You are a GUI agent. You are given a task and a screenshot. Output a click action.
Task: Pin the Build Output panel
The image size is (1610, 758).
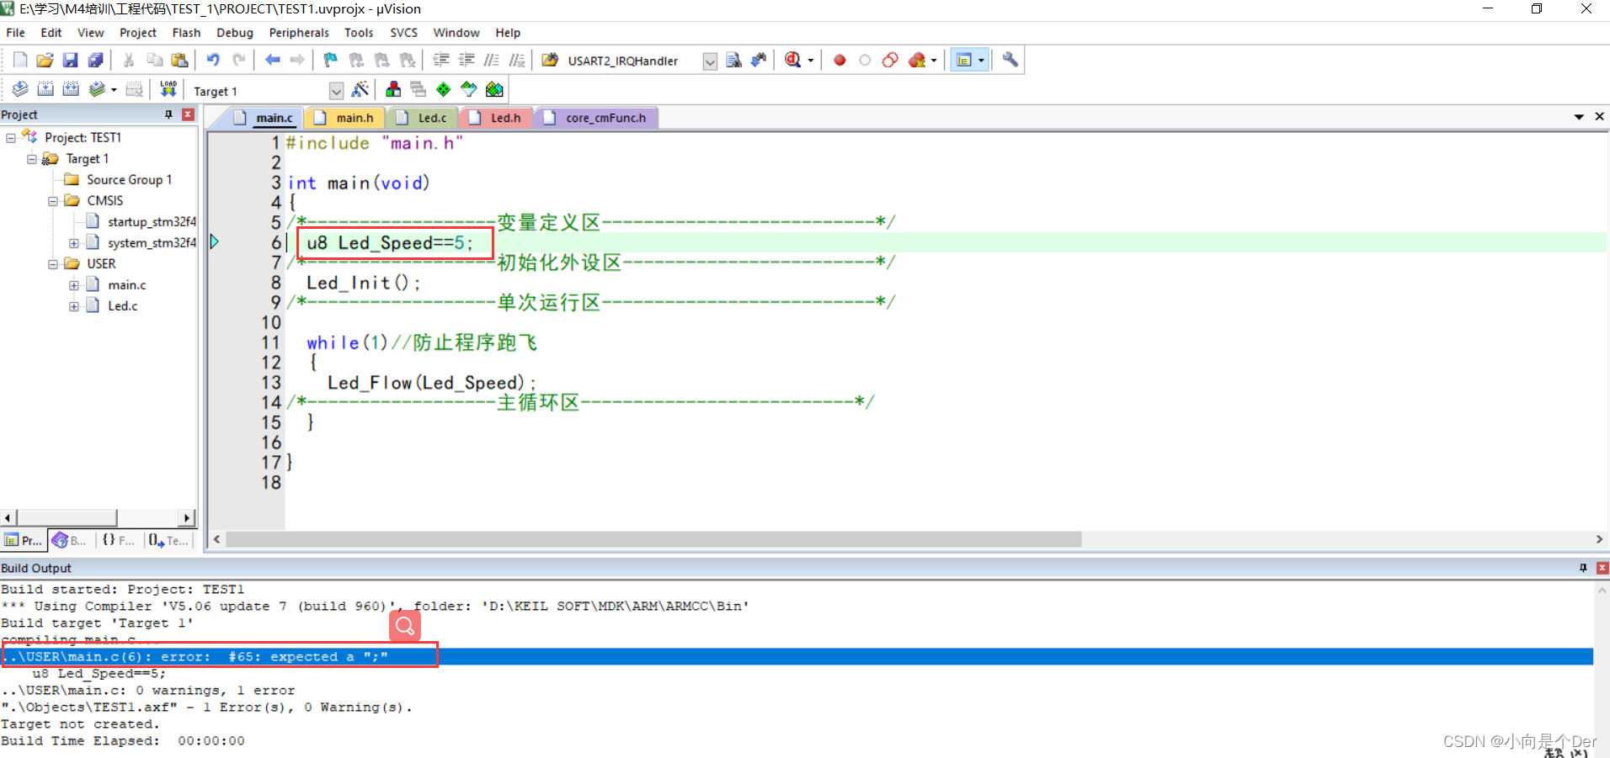[x=1583, y=568]
